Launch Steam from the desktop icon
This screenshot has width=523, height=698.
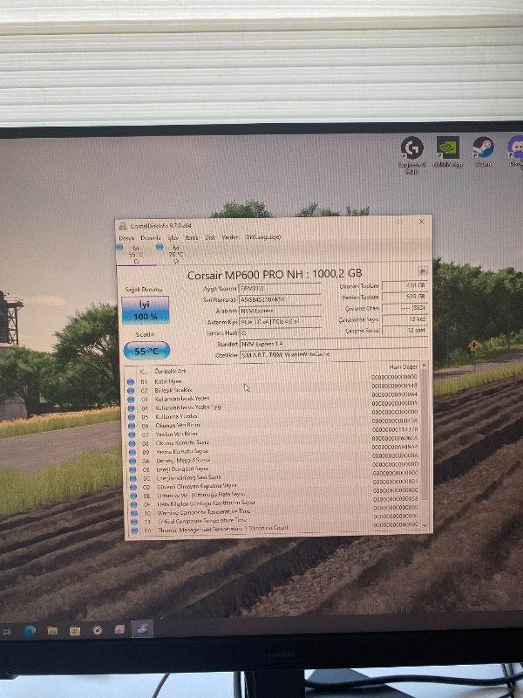coord(482,147)
